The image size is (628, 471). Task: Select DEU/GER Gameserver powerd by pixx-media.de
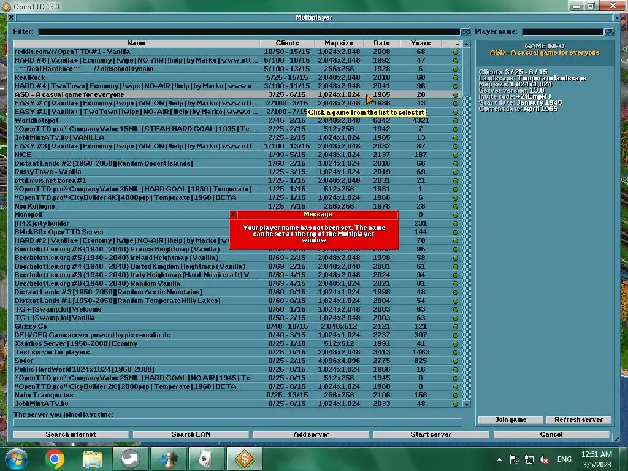tap(237, 335)
